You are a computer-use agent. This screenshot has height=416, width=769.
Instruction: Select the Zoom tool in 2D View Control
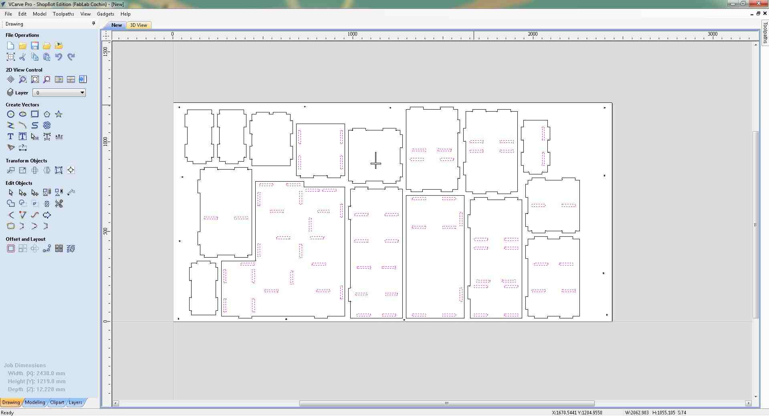click(22, 79)
